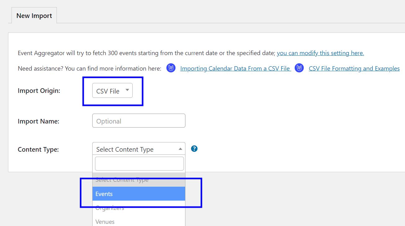Image resolution: width=405 pixels, height=226 pixels.
Task: Click the "Select Content Type" placeholder text
Action: click(x=124, y=149)
